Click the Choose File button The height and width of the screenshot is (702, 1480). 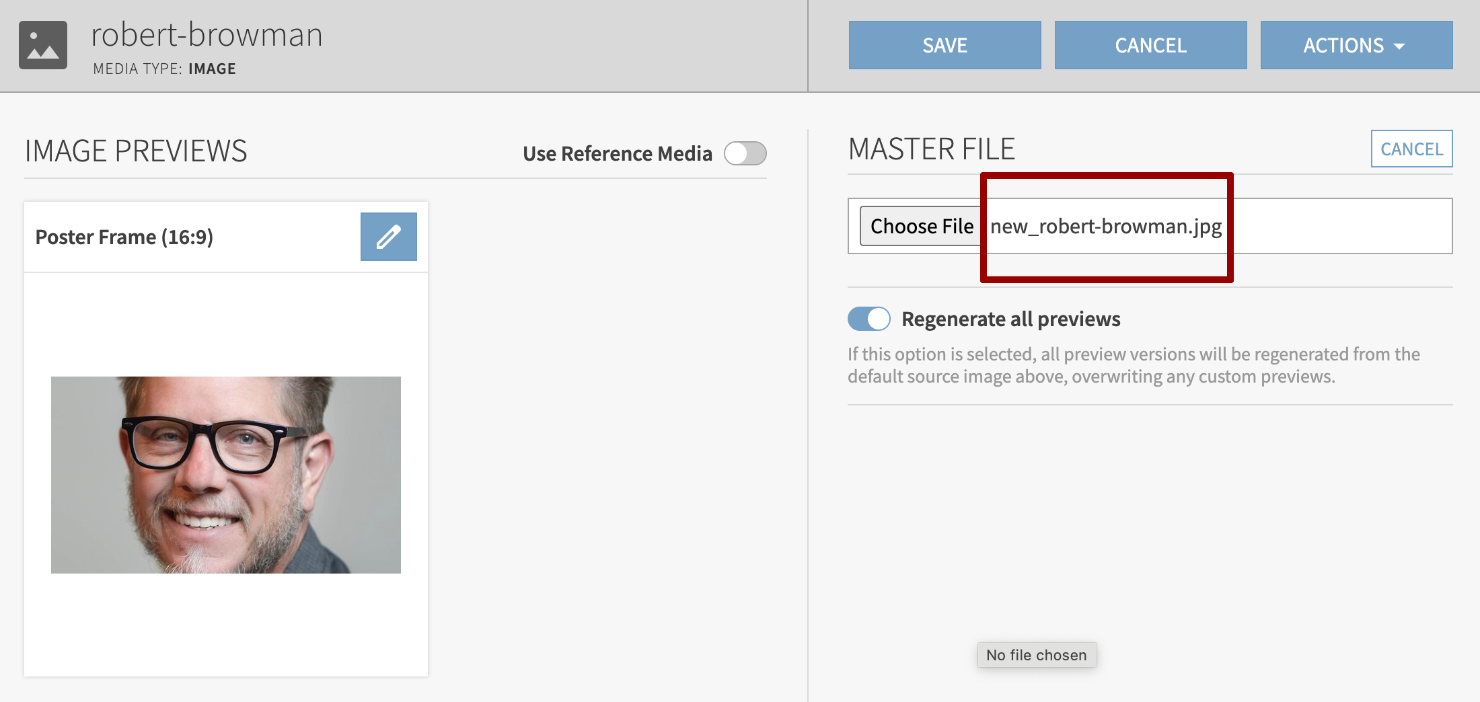[x=922, y=226]
